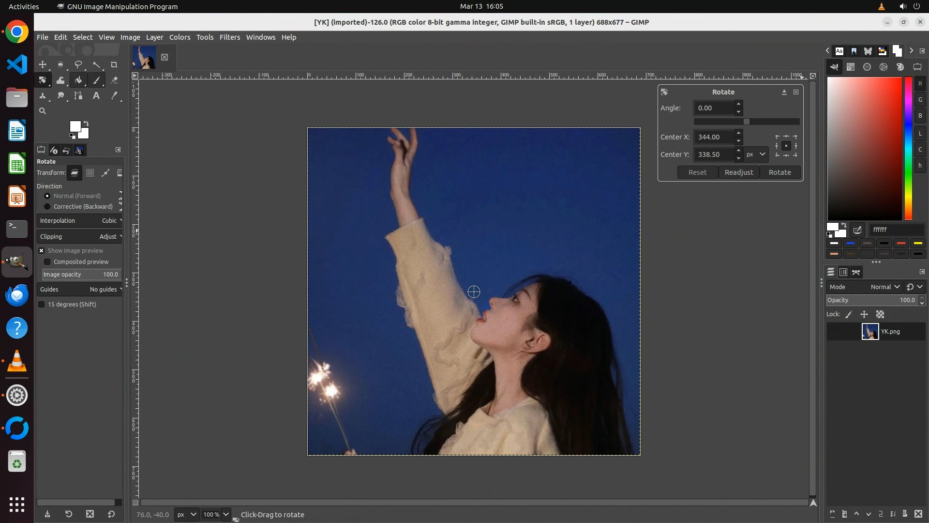Open the Interpolation Cubic dropdown
This screenshot has height=523, width=929.
point(80,221)
